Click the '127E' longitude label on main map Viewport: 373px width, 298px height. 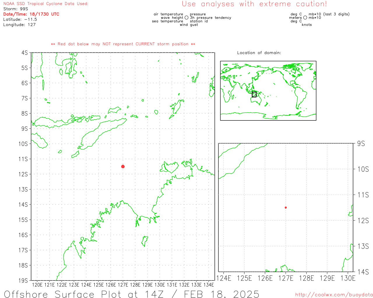[123, 285]
